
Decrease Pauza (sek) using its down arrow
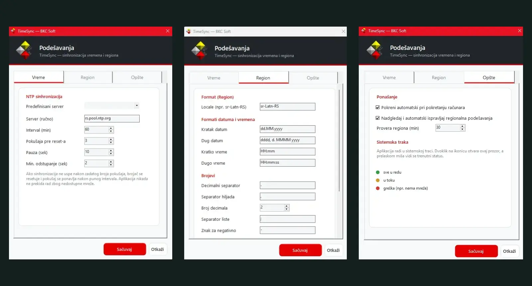111,154
